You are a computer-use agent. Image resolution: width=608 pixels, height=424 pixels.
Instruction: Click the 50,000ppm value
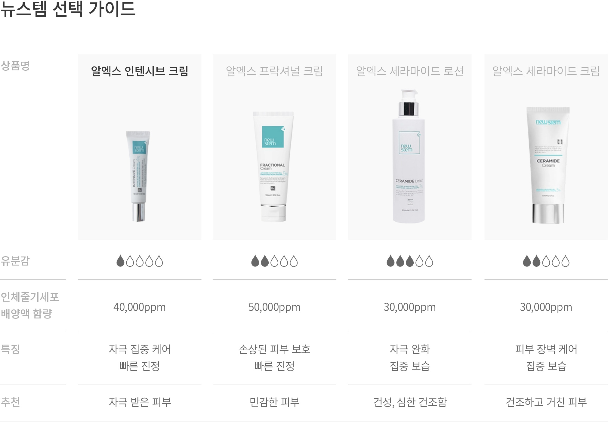[274, 307]
